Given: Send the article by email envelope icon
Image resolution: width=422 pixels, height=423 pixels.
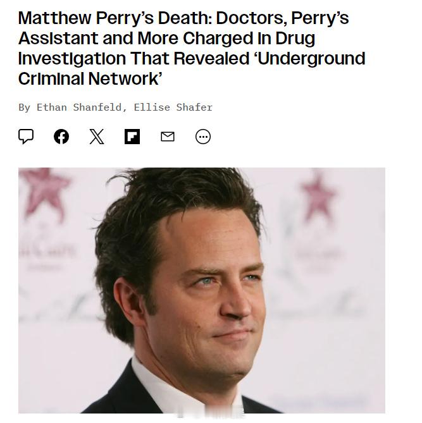Looking at the screenshot, I should (x=168, y=137).
